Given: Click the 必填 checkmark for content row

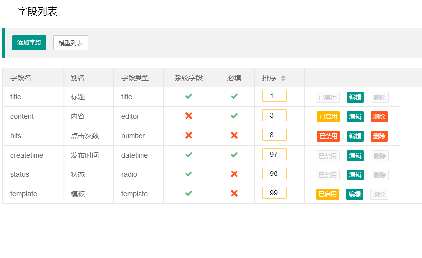Looking at the screenshot, I should (x=234, y=116).
